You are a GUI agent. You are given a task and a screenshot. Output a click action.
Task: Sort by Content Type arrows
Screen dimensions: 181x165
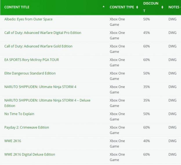pos(137,7)
